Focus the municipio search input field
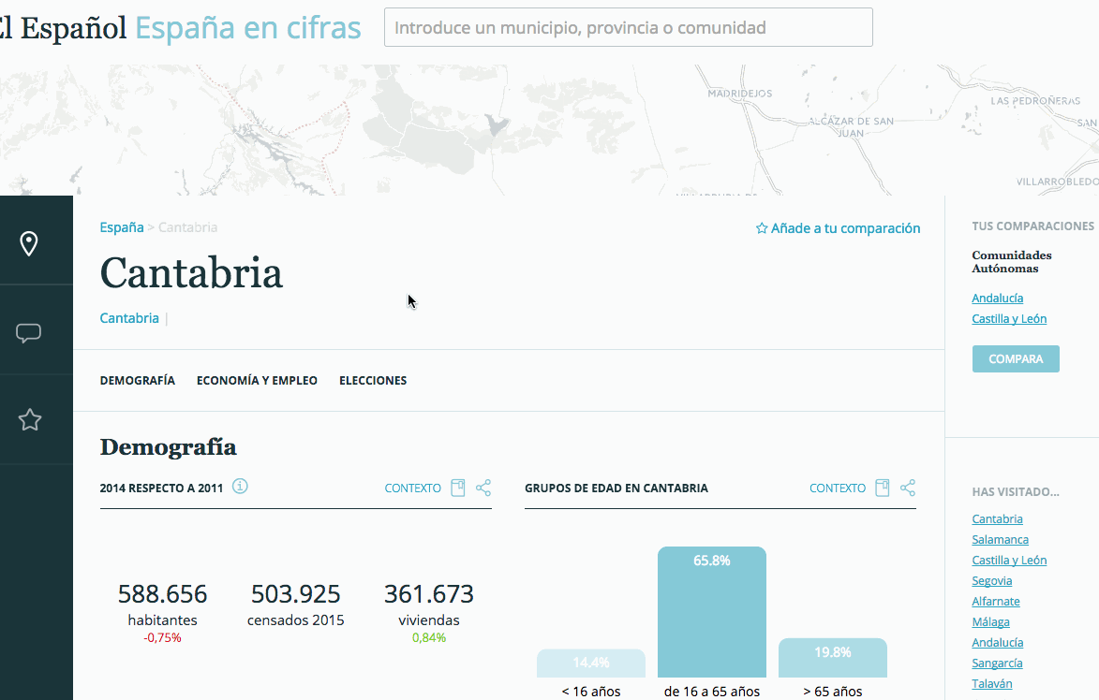Screen dimensions: 1099x700 point(628,27)
